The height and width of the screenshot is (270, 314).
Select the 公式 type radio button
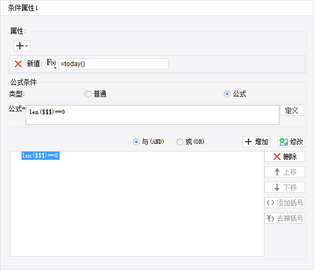coord(227,94)
